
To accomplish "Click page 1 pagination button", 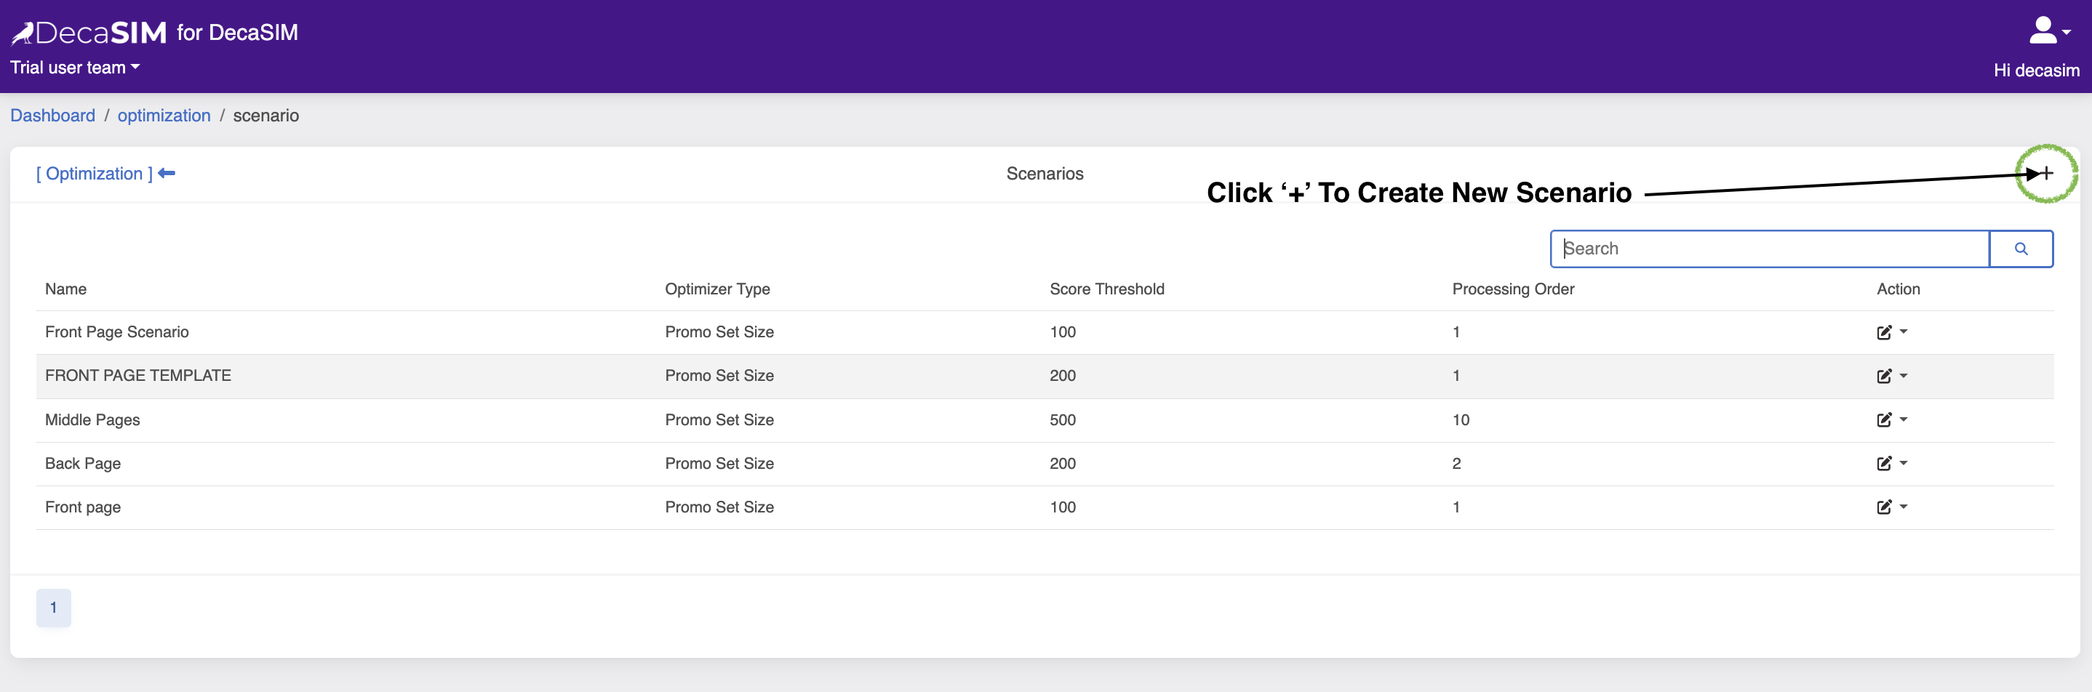I will [54, 608].
